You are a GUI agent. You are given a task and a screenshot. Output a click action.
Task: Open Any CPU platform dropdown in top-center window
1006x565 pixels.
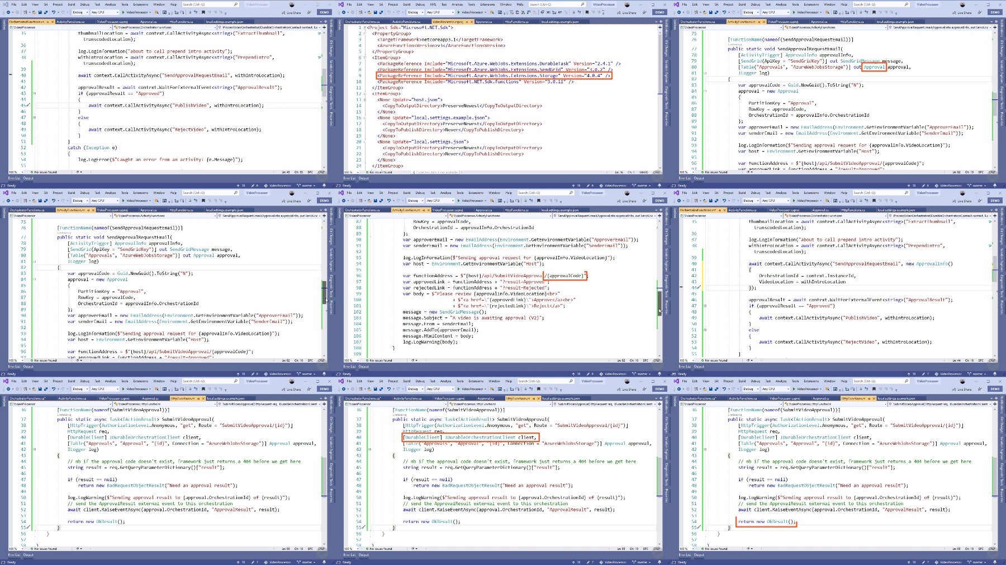coord(440,12)
